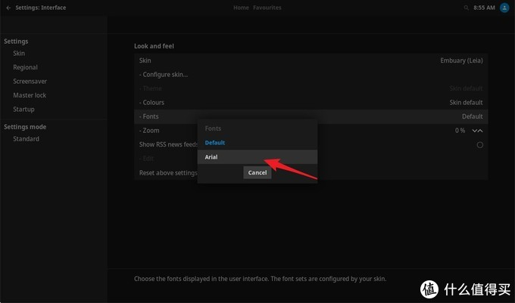The image size is (515, 303).
Task: Click the Settings: Interface title
Action: click(x=41, y=8)
